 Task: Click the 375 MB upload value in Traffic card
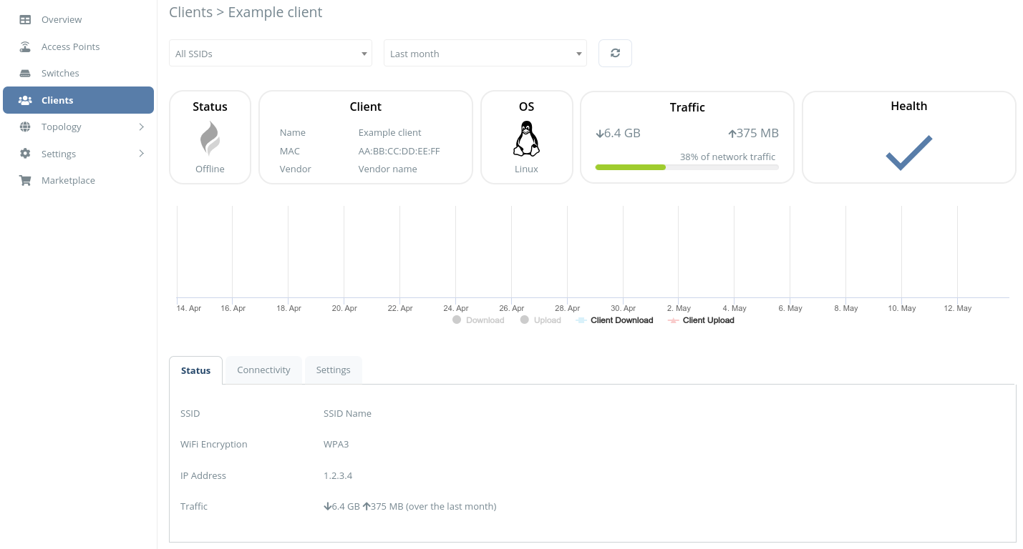(x=757, y=133)
